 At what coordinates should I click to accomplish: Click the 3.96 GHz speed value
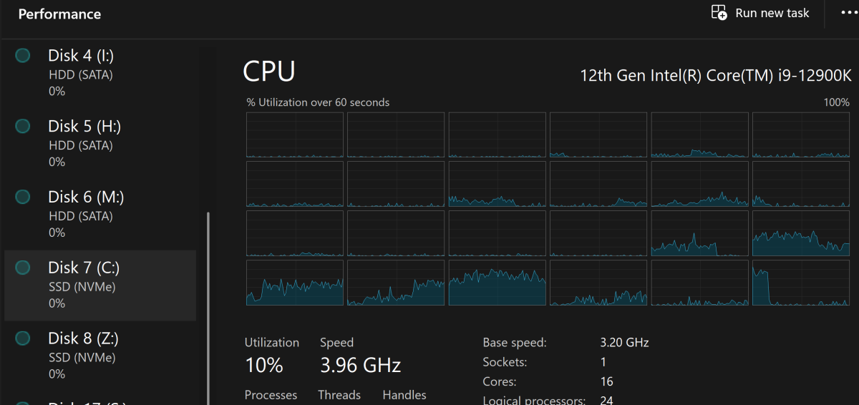click(360, 366)
